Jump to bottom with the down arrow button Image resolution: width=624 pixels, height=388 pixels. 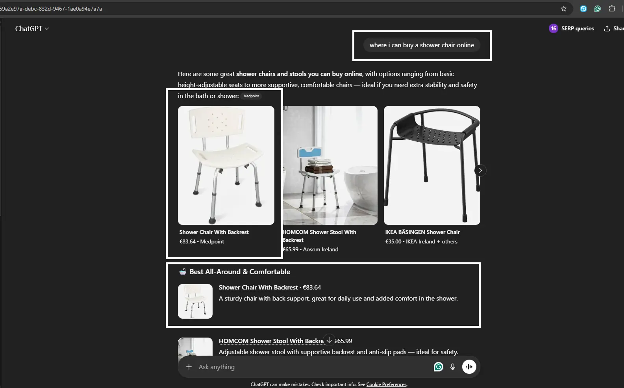[x=329, y=340]
